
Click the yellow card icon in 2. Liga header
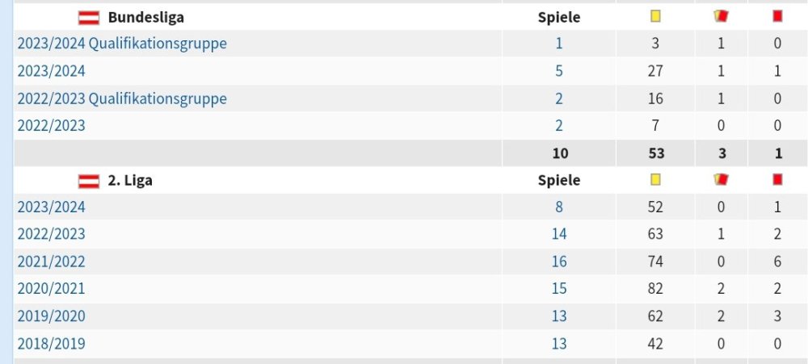[655, 180]
